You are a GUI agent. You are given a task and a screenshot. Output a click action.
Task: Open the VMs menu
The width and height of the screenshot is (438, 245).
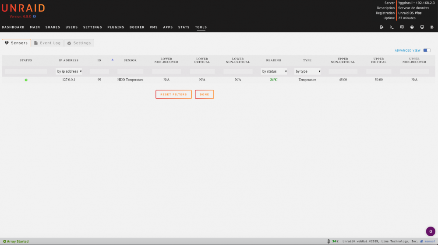[154, 28]
